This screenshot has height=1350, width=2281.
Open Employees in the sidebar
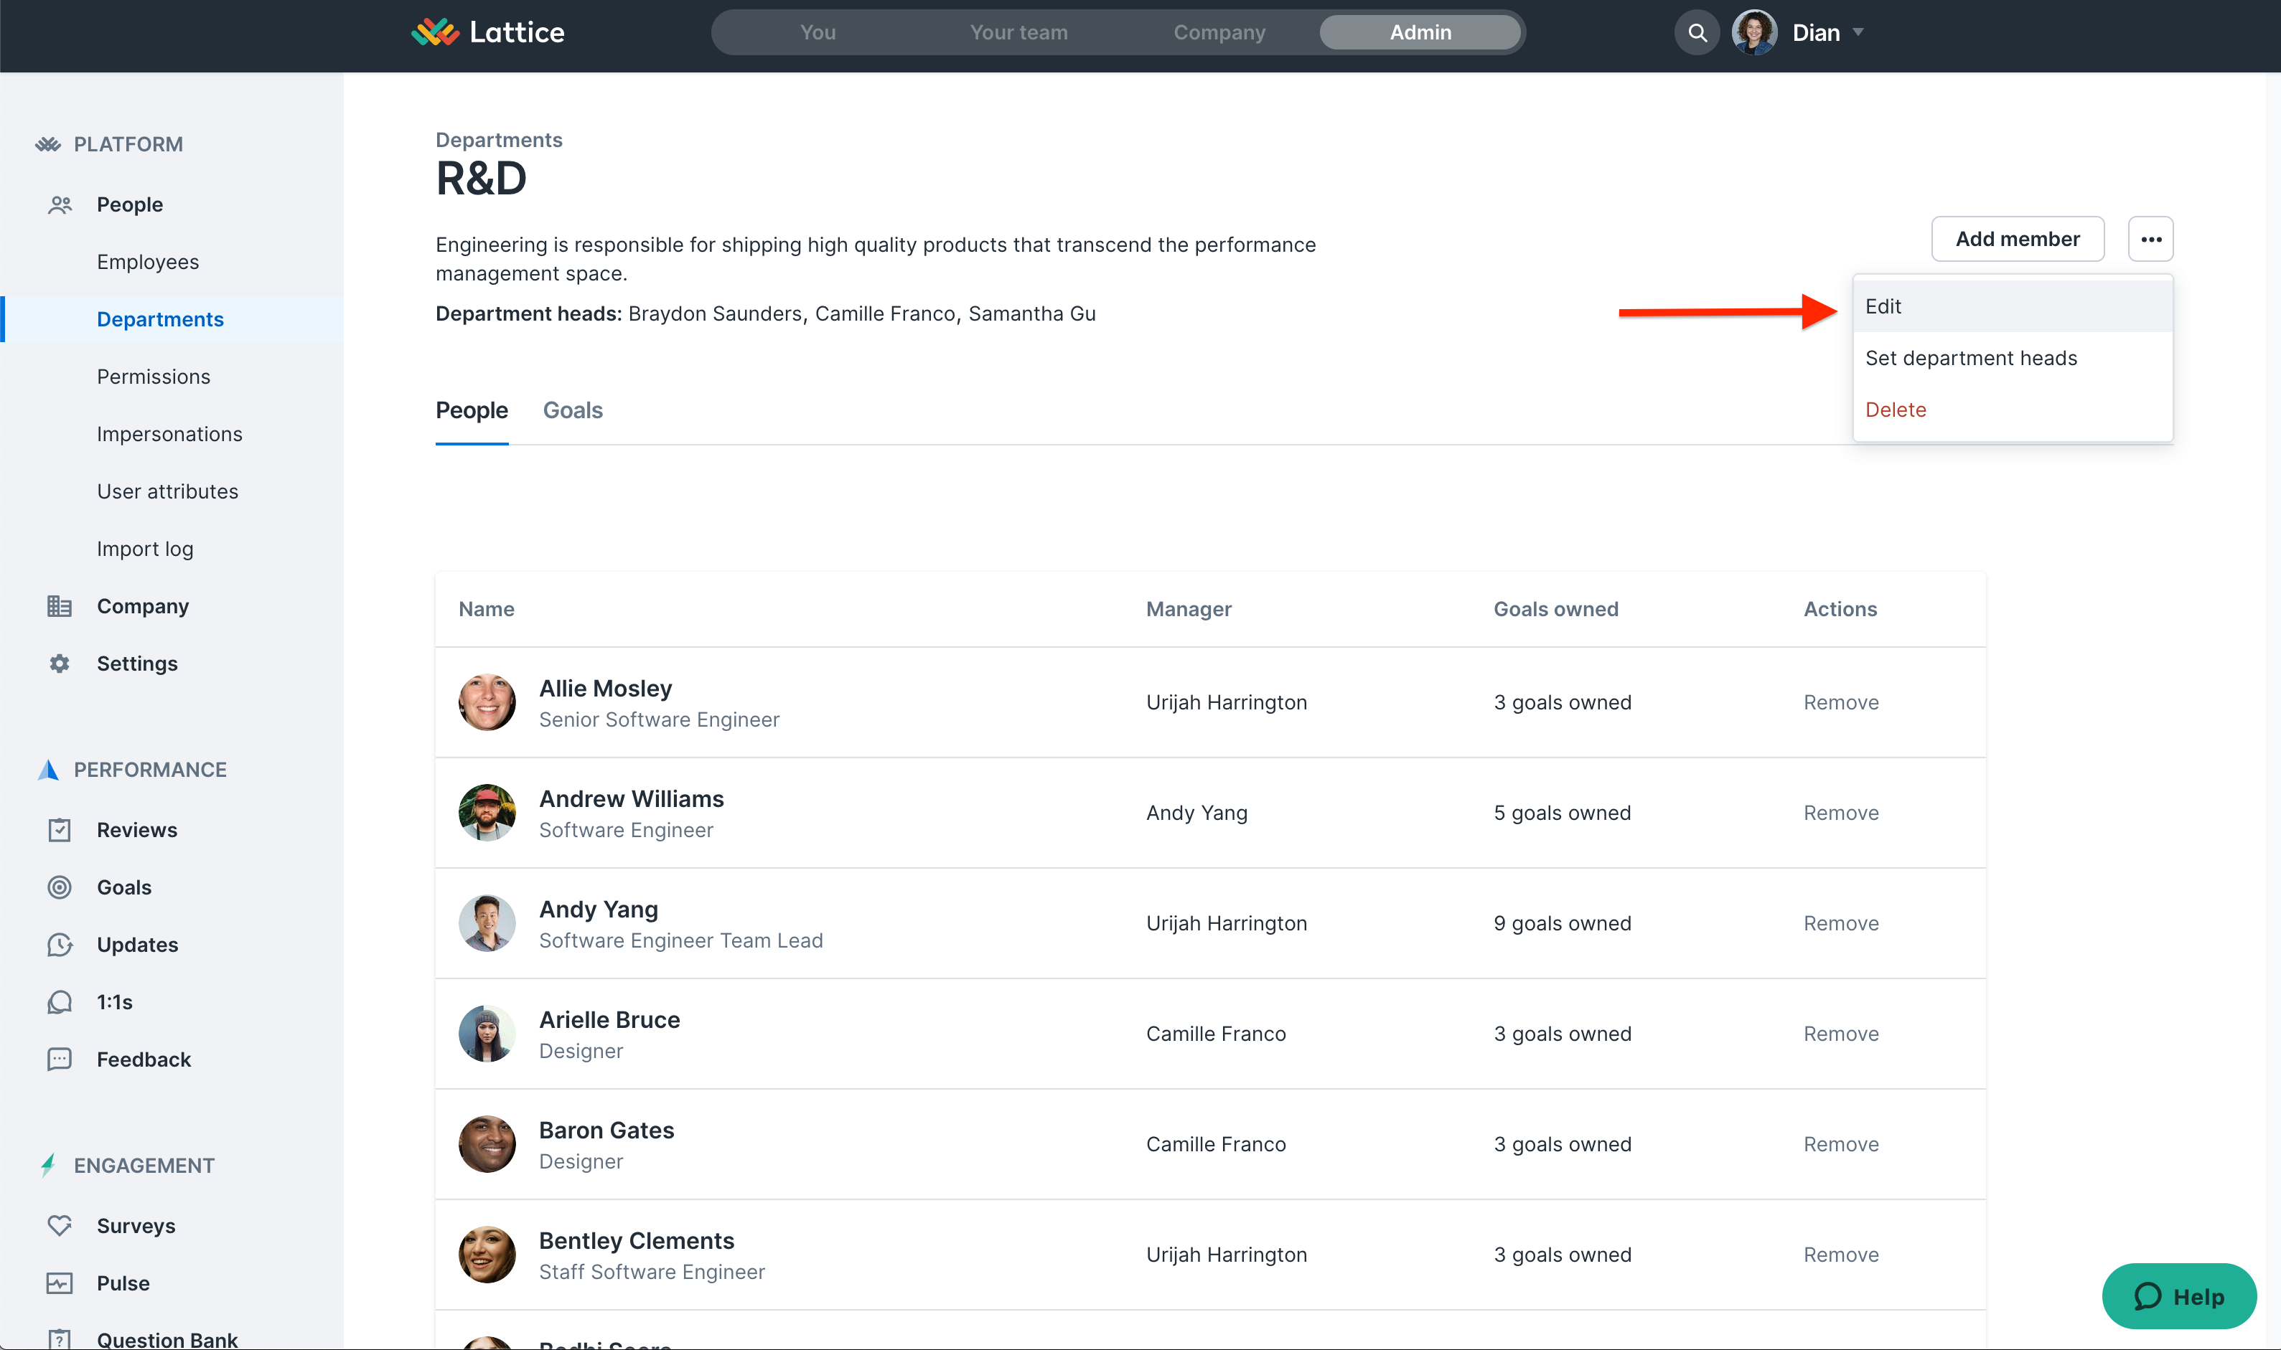149,262
